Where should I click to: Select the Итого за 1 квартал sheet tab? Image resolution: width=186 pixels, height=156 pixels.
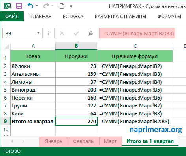pos(150,141)
